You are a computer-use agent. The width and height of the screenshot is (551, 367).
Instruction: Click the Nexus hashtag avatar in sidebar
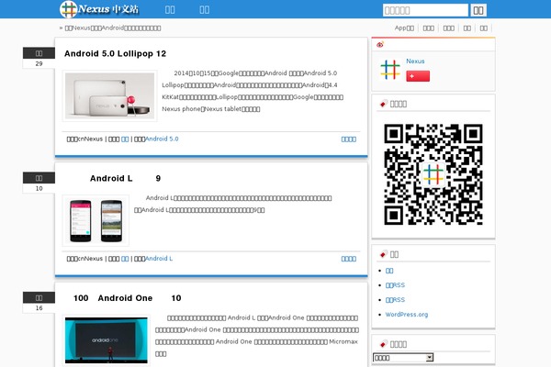[390, 70]
